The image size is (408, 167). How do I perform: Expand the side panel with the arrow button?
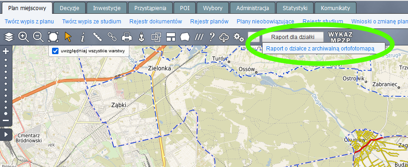point(6,134)
